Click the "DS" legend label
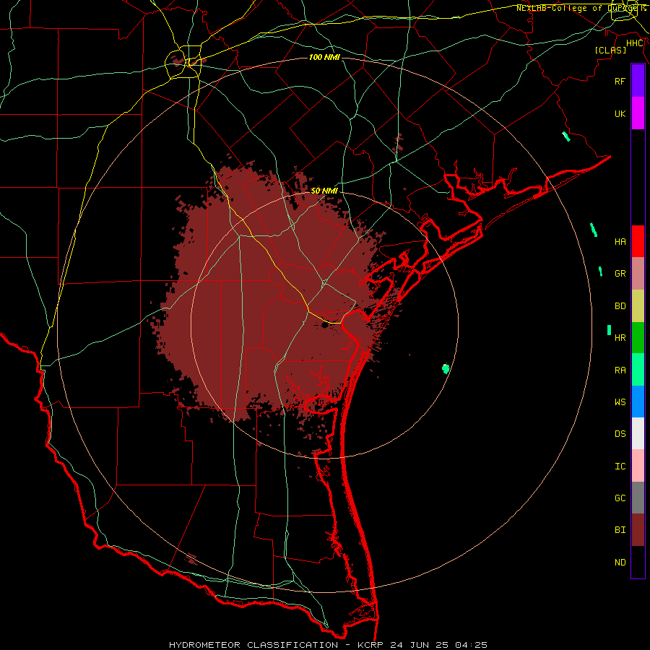 [x=620, y=434]
